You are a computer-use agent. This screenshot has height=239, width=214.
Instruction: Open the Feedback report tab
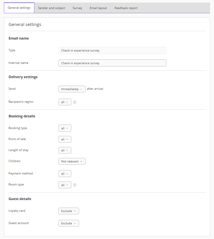[126, 8]
